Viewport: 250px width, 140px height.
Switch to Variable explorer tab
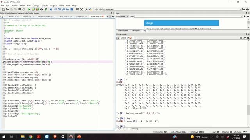[123, 31]
